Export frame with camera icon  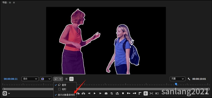tap(106, 93)
